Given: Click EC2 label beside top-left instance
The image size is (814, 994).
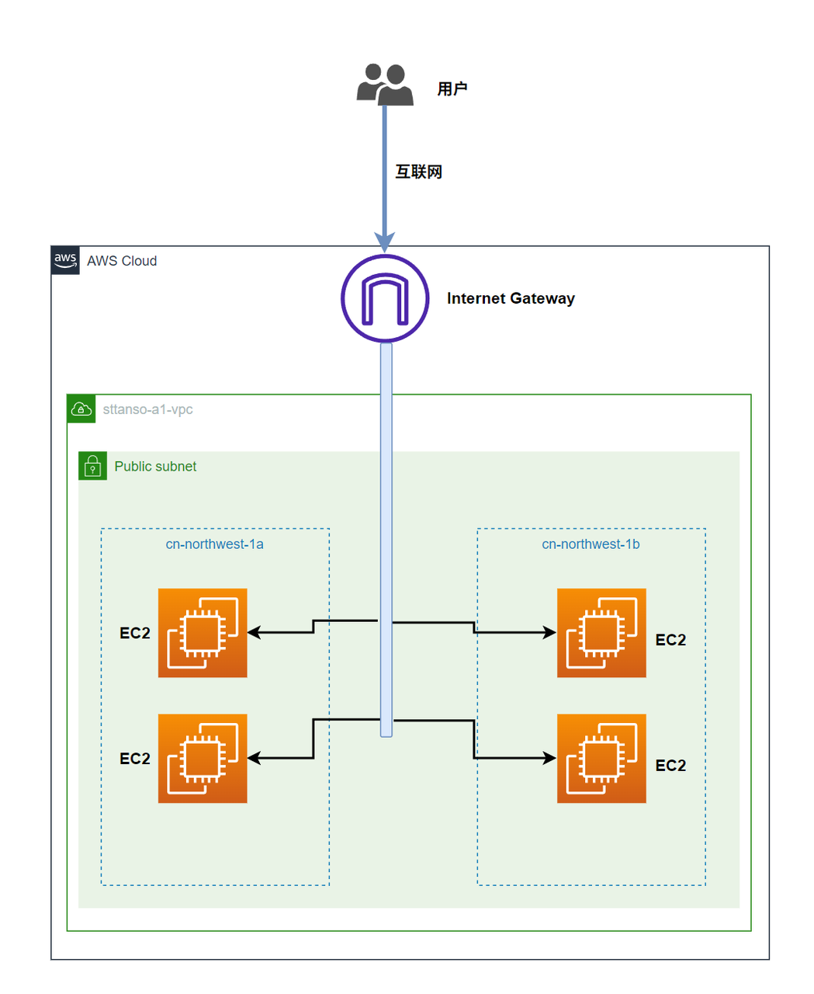Looking at the screenshot, I should [x=135, y=634].
